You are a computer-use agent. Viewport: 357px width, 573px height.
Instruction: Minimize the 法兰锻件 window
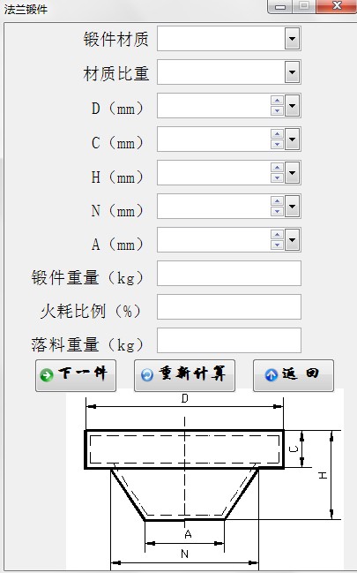point(280,6)
